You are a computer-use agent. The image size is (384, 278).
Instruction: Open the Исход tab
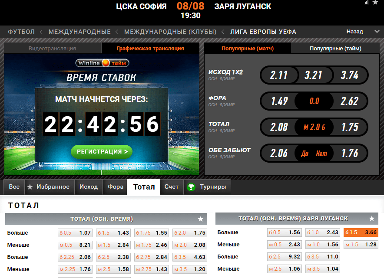[x=89, y=187]
